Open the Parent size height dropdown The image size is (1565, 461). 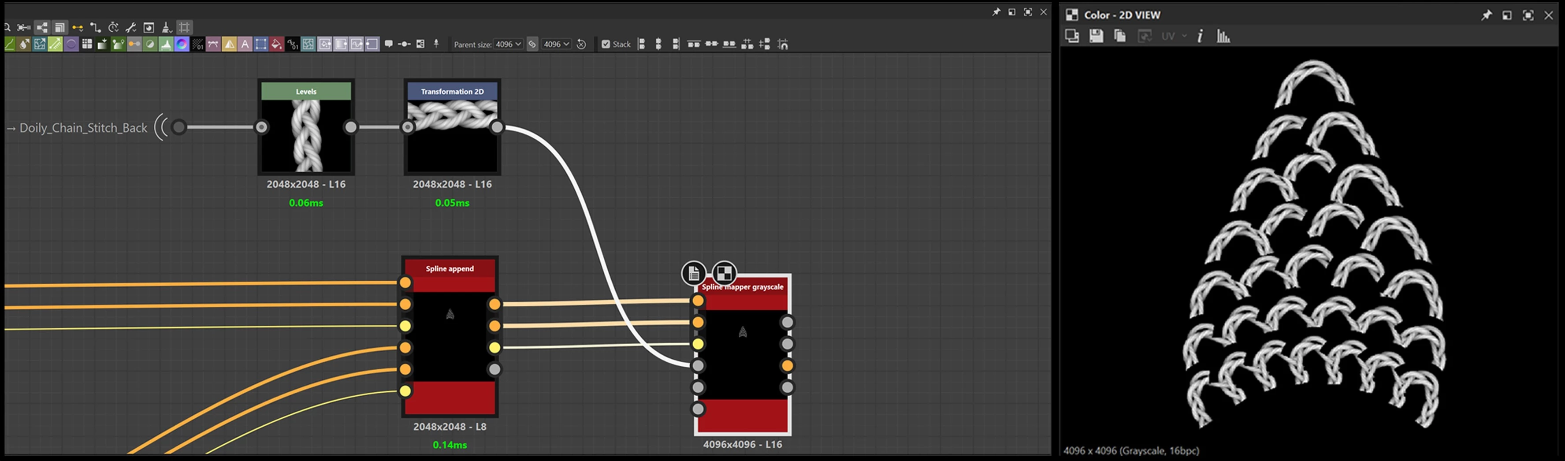pos(556,45)
